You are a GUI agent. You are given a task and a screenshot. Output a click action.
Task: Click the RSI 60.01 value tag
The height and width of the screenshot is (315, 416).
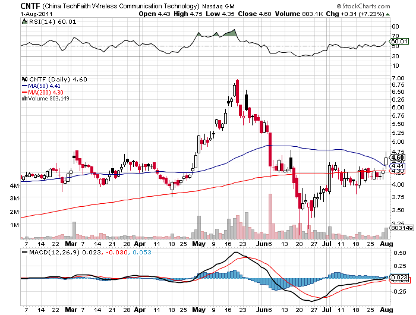coord(399,41)
